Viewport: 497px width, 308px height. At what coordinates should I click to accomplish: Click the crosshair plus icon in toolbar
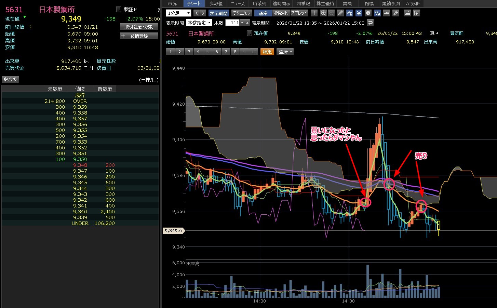pos(314,13)
